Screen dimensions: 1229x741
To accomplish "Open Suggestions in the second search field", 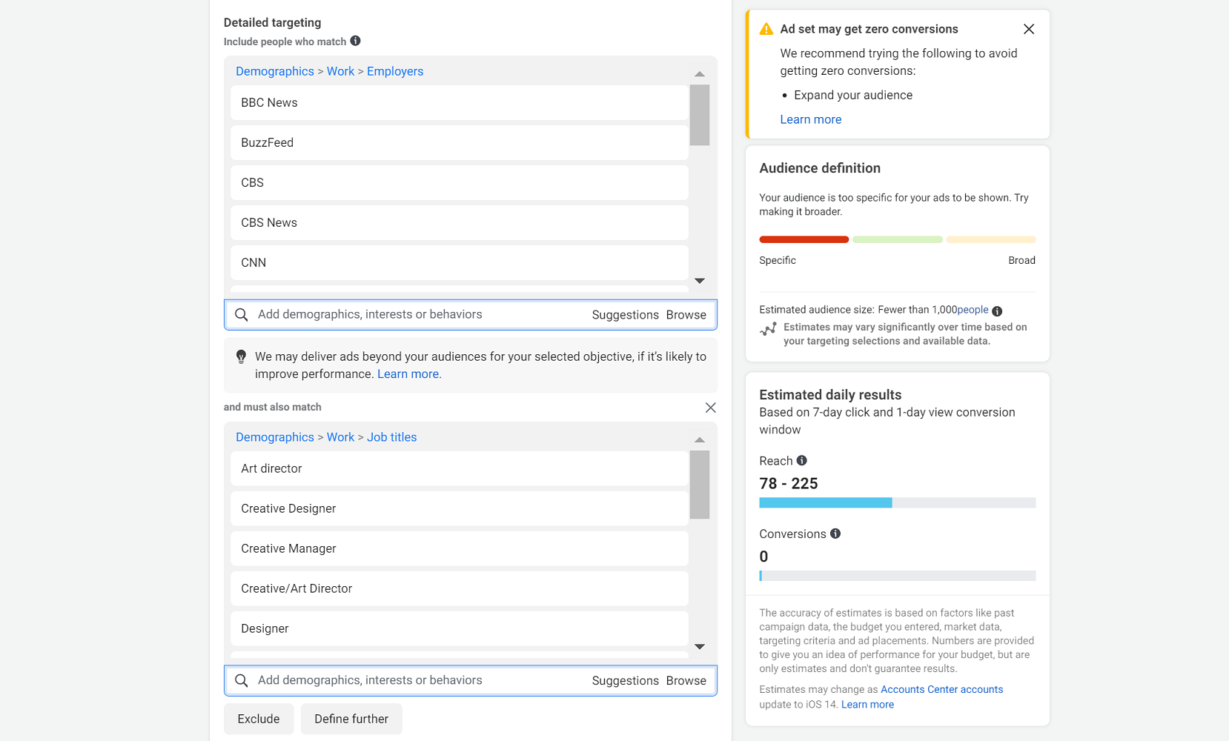I will [625, 680].
